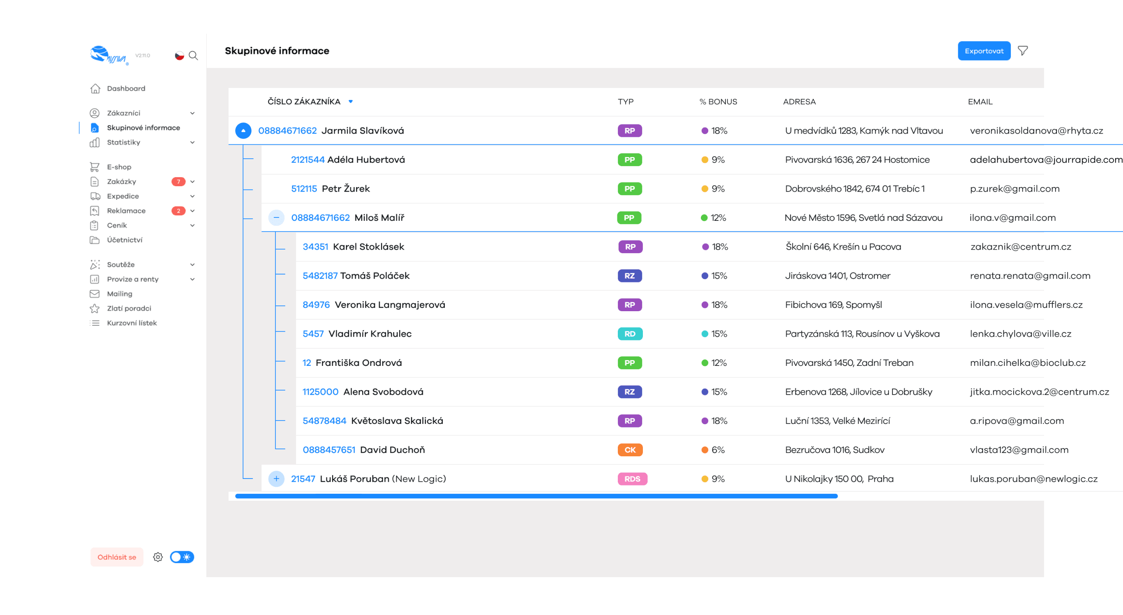Screen dimensions: 1123x615
Task: Click the Czech flag language icon
Action: [179, 55]
